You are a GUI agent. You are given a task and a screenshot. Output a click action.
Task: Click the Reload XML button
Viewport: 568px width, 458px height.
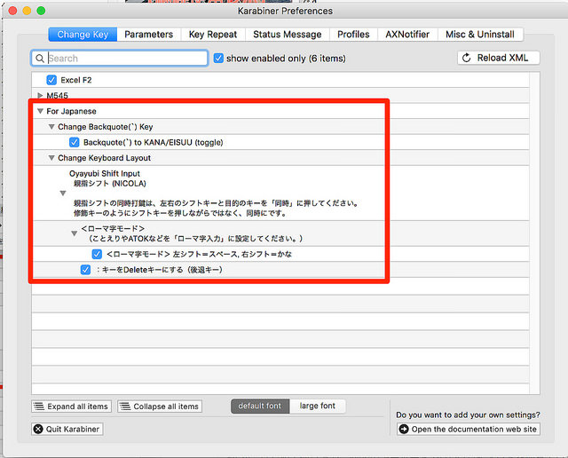tap(499, 58)
